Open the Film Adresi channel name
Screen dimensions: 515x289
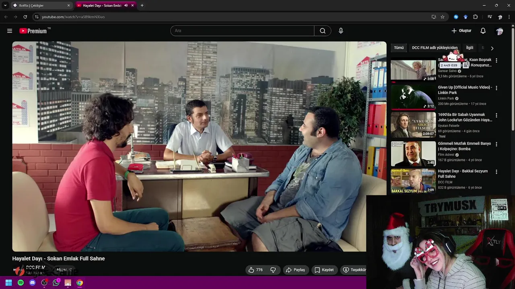click(446, 155)
